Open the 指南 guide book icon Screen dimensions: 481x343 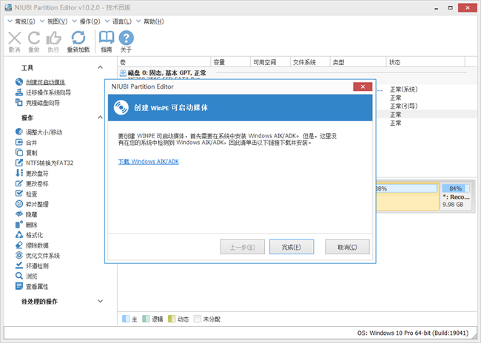pos(107,38)
